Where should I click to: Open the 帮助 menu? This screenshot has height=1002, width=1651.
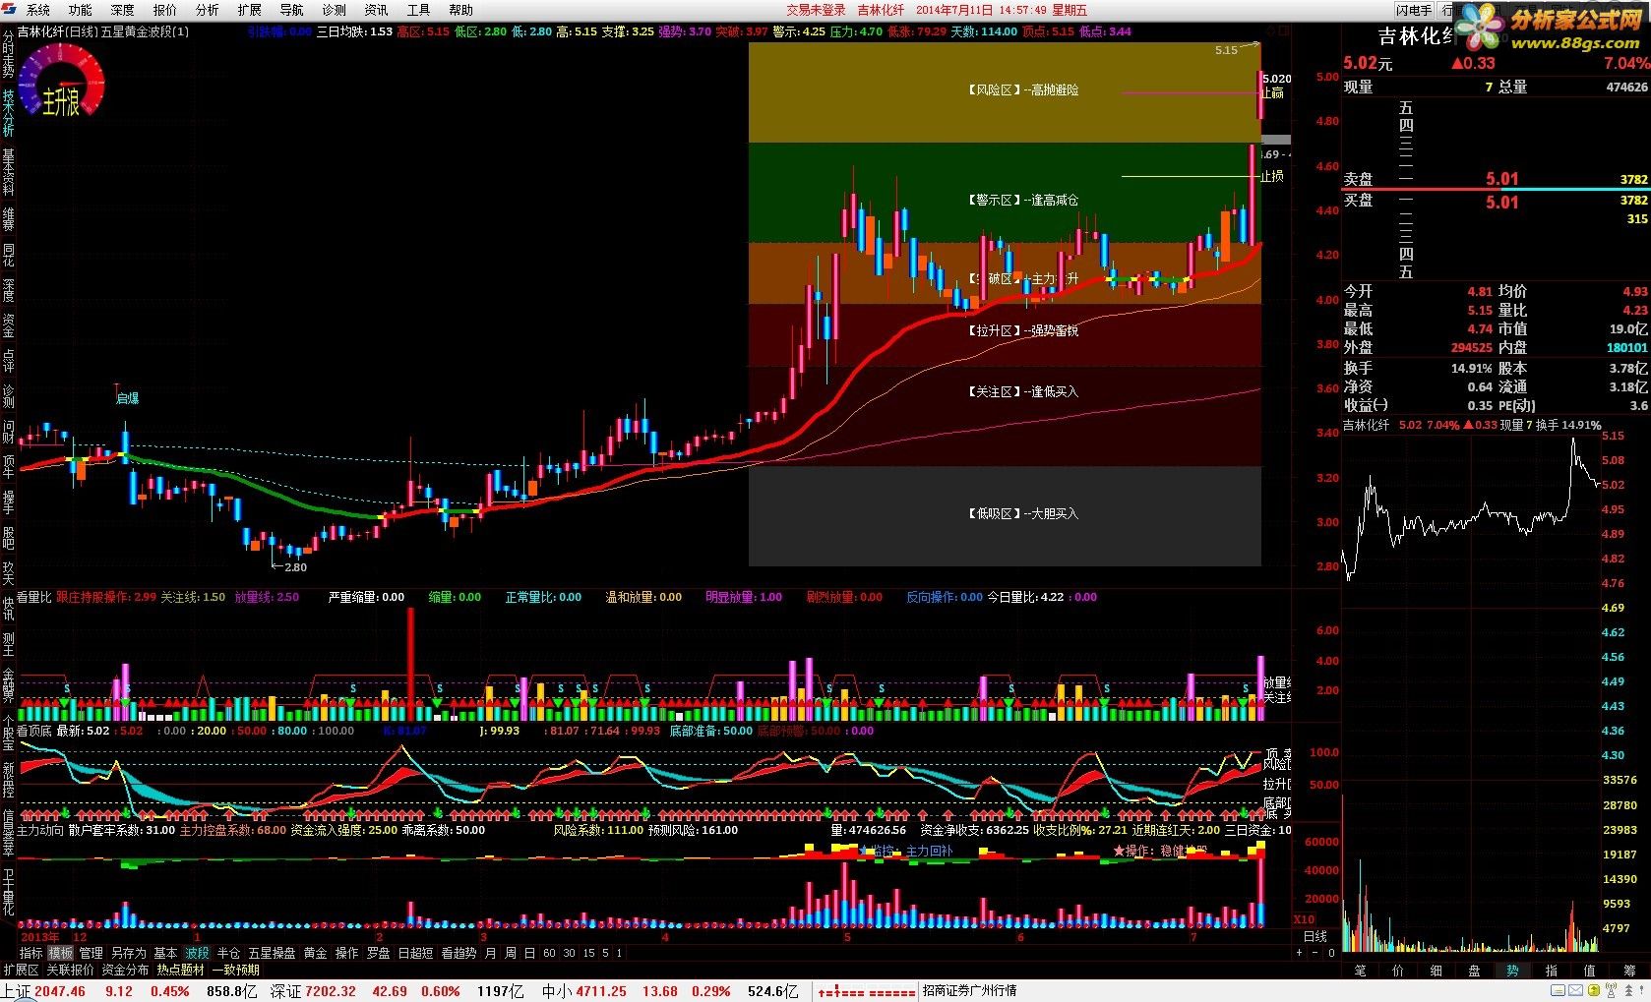pyautogui.click(x=460, y=10)
